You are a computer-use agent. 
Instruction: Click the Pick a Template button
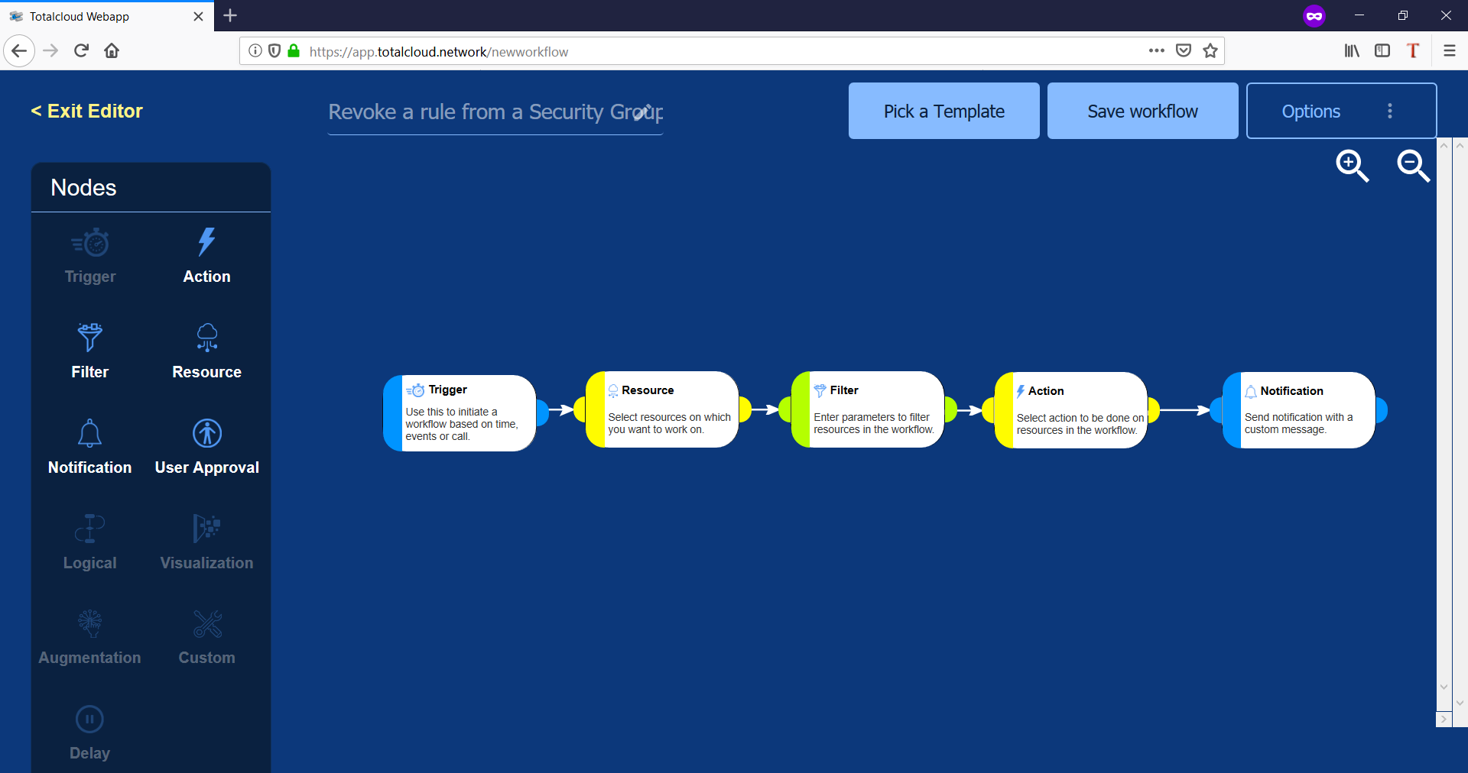944,111
